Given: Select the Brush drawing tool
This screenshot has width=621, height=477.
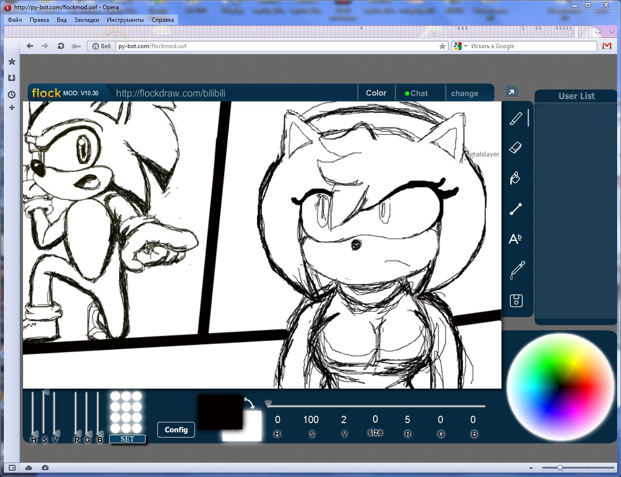Looking at the screenshot, I should [516, 118].
